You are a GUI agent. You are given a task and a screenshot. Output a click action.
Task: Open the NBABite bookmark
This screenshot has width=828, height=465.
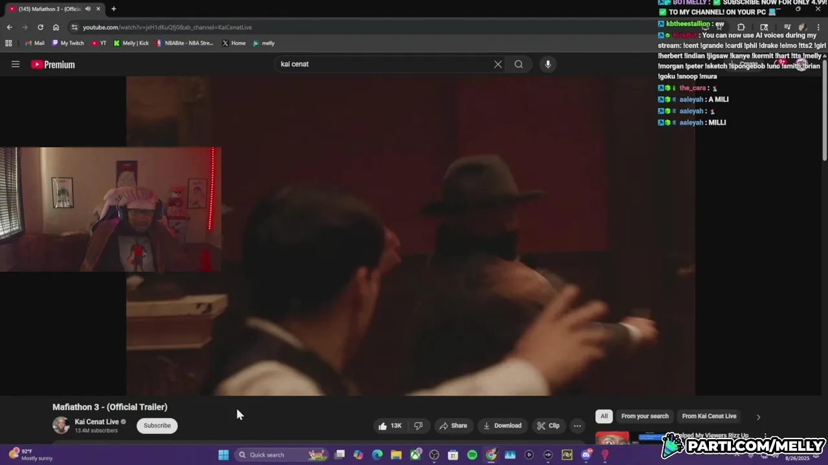(184, 43)
